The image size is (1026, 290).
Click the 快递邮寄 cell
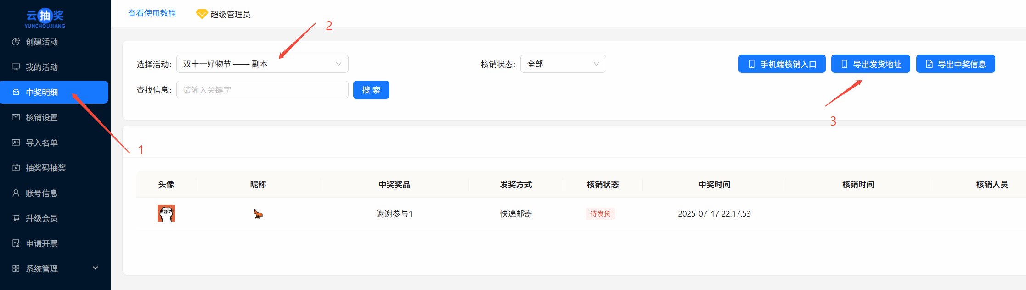pos(516,214)
